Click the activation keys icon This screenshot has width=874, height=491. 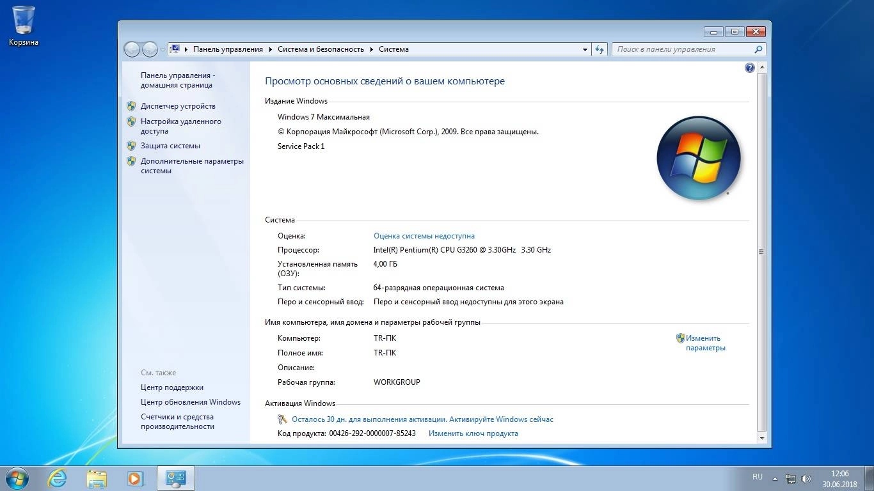coord(283,419)
